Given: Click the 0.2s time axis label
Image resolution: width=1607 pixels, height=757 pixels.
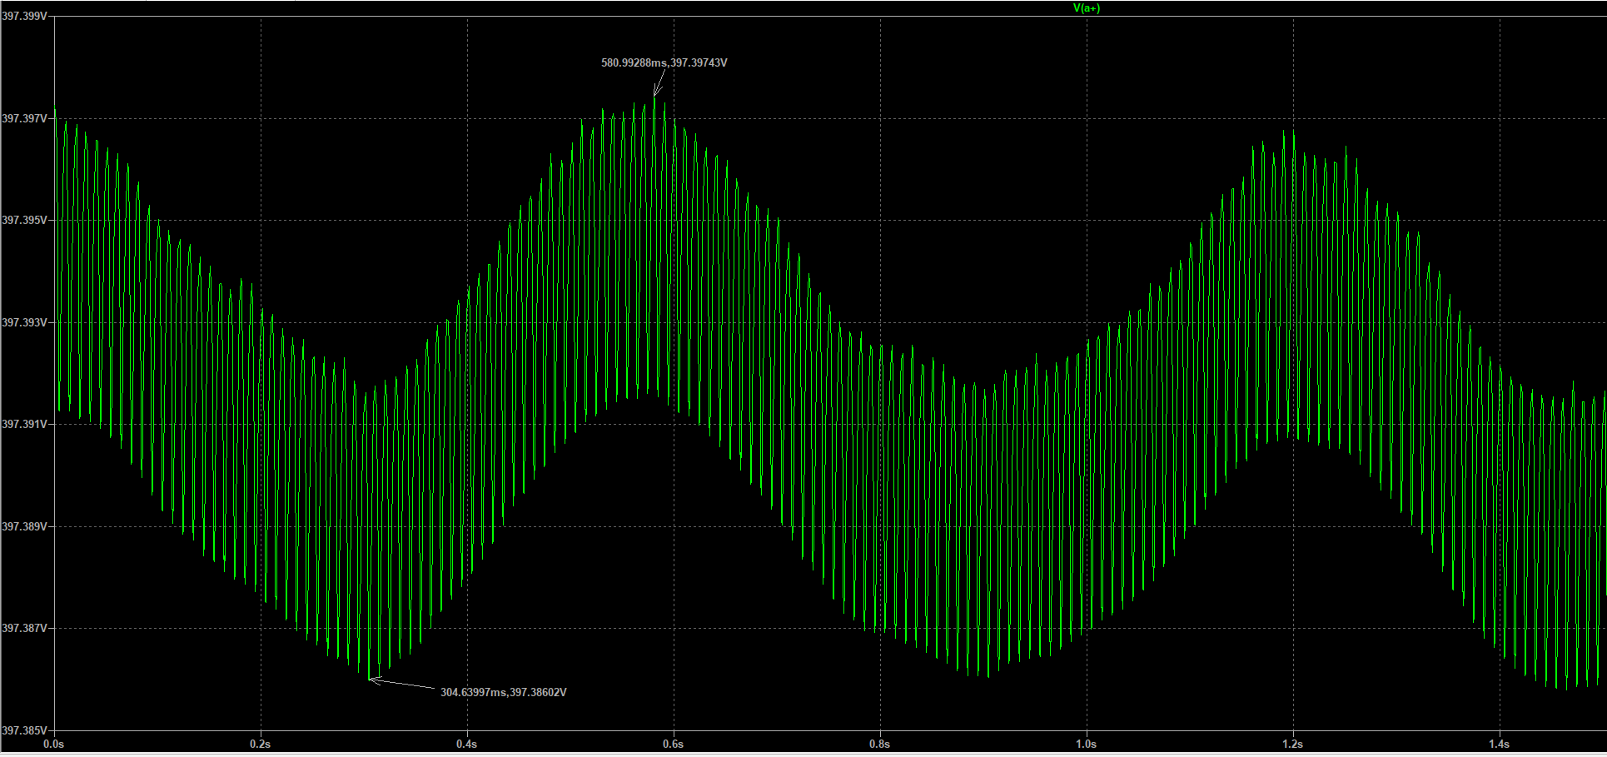Looking at the screenshot, I should click(261, 744).
